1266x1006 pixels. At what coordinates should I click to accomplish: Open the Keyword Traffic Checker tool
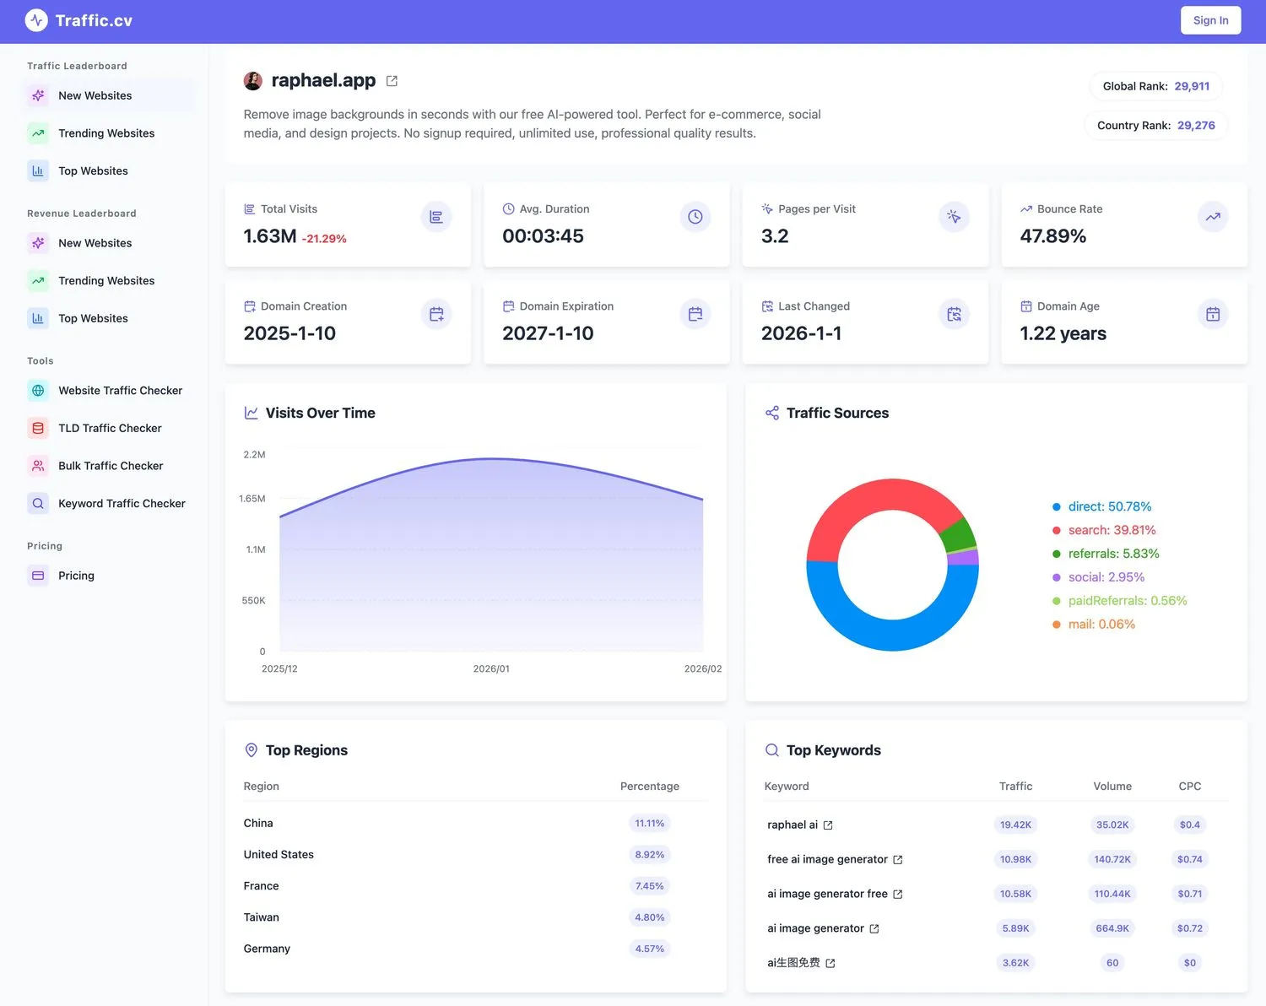pos(109,503)
